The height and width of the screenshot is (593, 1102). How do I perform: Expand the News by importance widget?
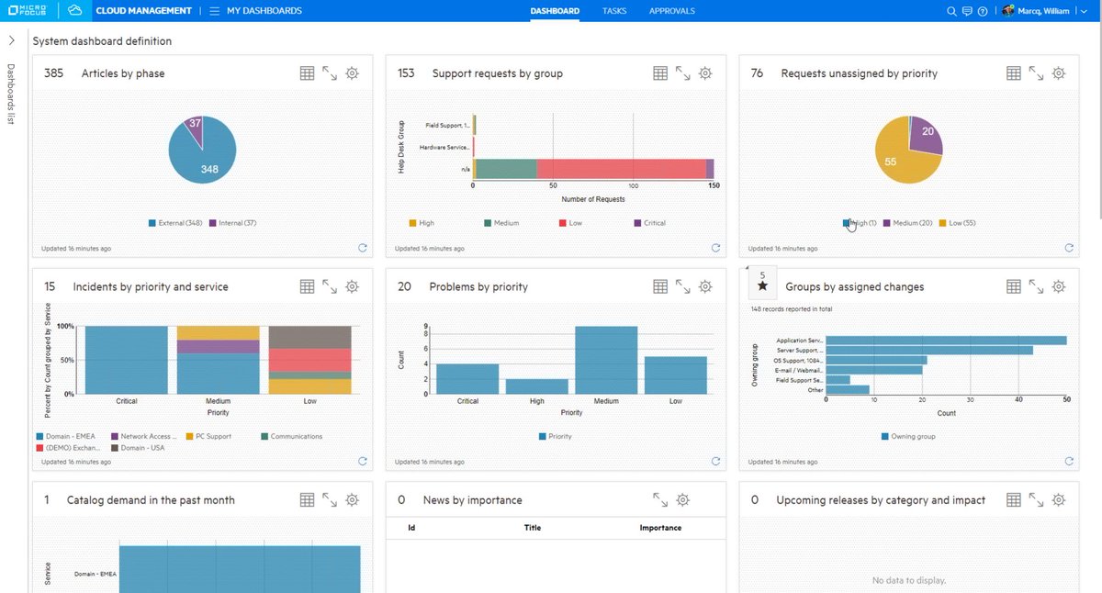point(660,500)
